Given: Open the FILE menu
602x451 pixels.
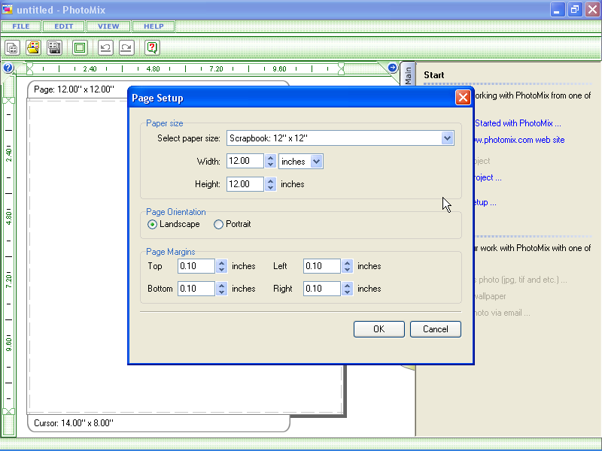Looking at the screenshot, I should click(21, 26).
